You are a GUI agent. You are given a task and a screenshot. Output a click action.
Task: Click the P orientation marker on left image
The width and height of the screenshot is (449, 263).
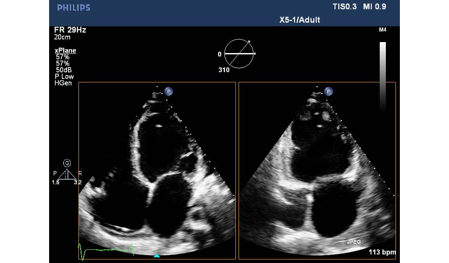tap(169, 92)
